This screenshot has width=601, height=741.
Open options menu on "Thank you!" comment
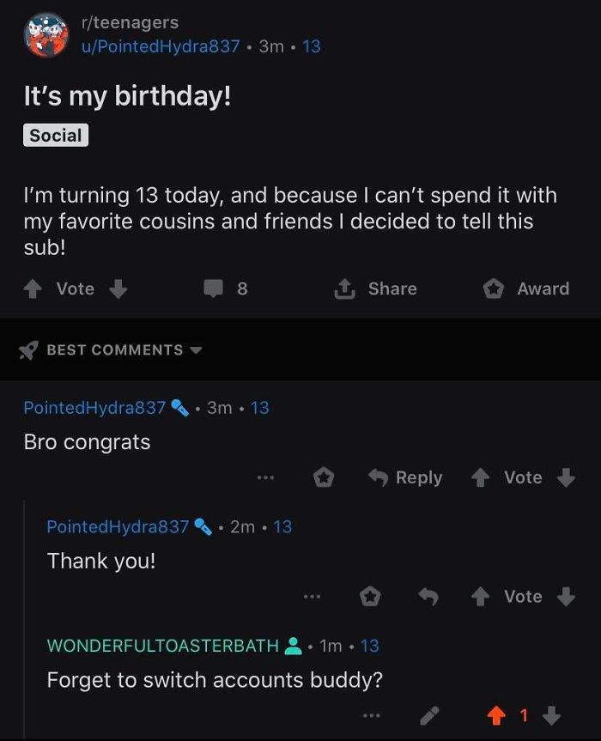[x=311, y=597]
